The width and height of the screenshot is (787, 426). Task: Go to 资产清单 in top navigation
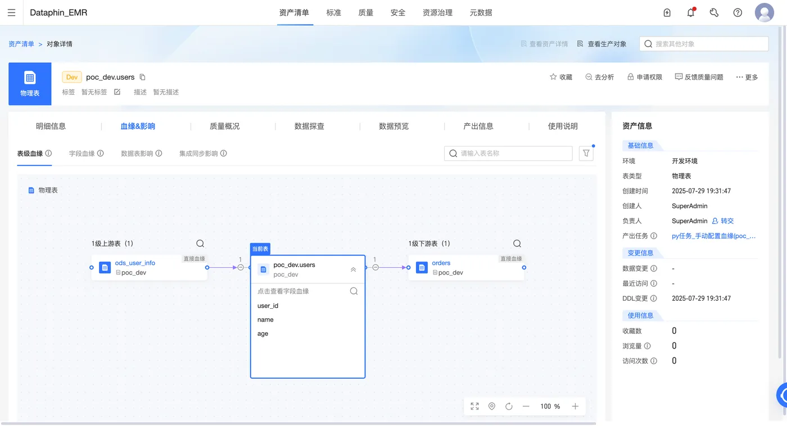pos(294,12)
